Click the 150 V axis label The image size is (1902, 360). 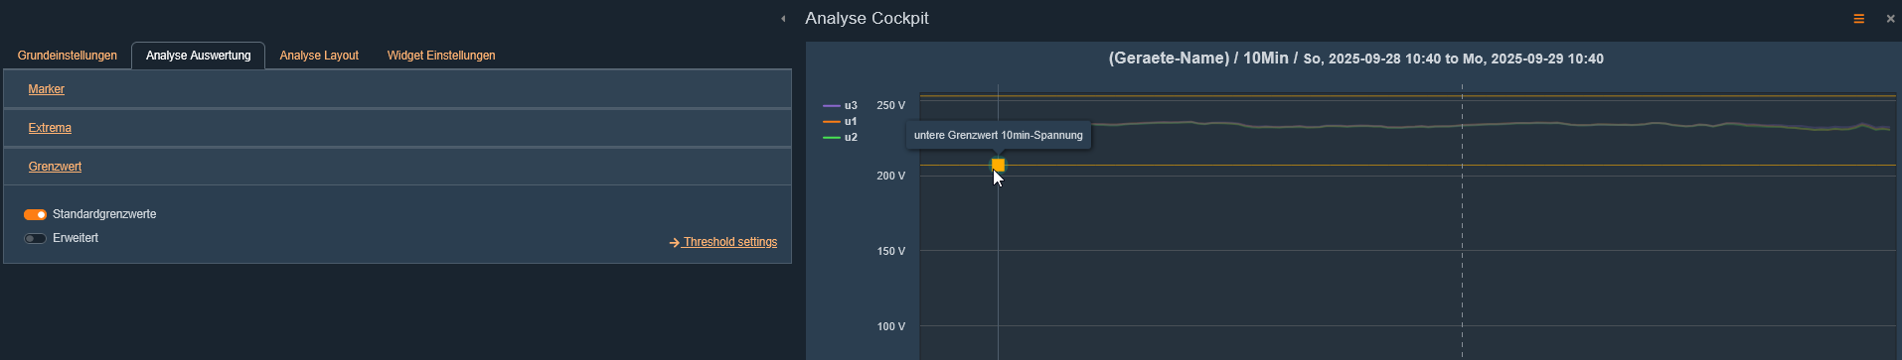890,251
